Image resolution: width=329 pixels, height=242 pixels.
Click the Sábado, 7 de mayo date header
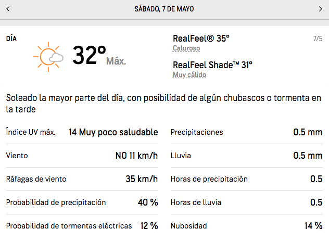tap(164, 9)
